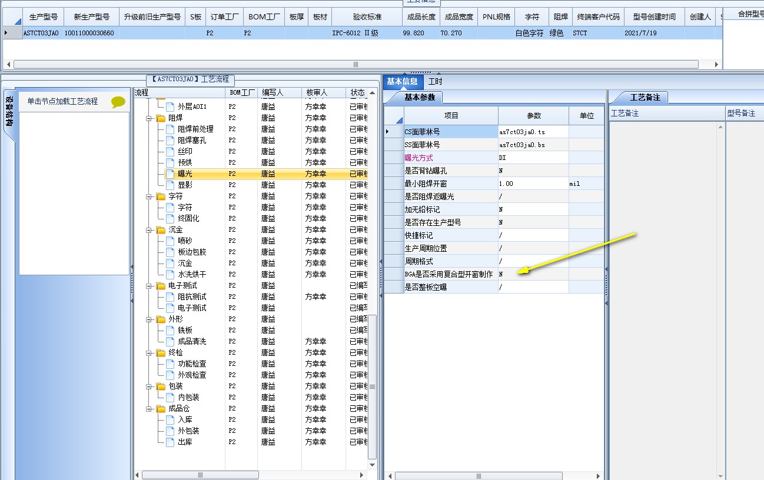Click the document icon beside 显影

point(170,185)
